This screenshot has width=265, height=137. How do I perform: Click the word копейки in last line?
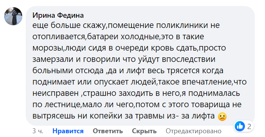pyautogui.click(x=105, y=116)
